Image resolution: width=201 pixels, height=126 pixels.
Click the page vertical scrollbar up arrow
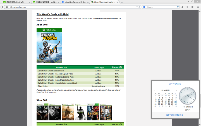coord(200,11)
